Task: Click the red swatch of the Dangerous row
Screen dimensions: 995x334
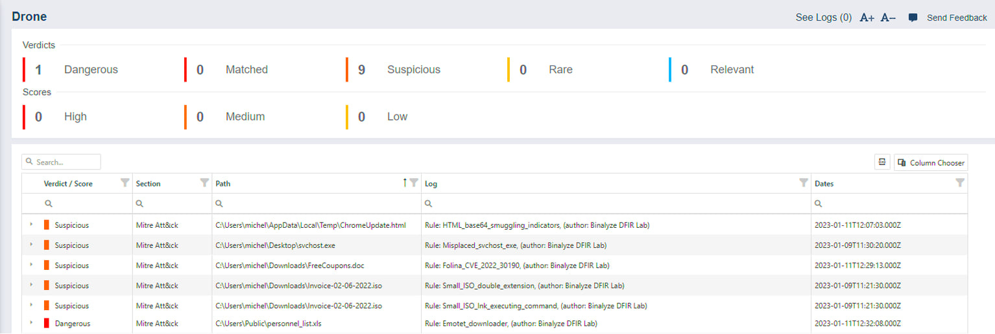Action: click(46, 323)
